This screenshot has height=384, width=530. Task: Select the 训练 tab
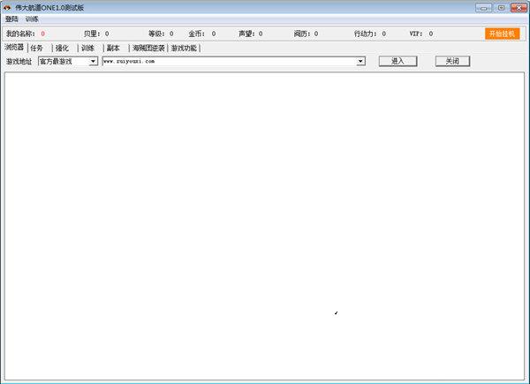[87, 48]
